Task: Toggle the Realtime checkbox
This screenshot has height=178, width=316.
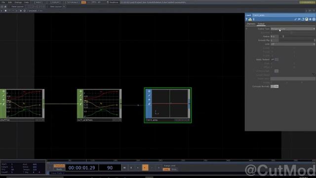Action: click(108, 2)
